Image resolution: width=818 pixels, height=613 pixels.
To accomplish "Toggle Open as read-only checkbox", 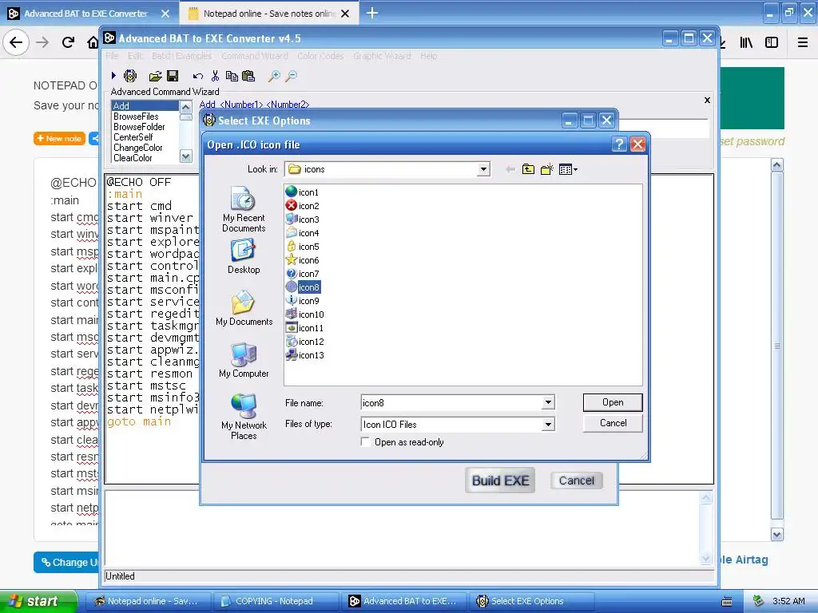I will click(366, 442).
